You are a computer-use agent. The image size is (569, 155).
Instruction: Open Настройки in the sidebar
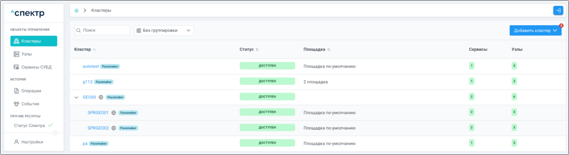32,142
